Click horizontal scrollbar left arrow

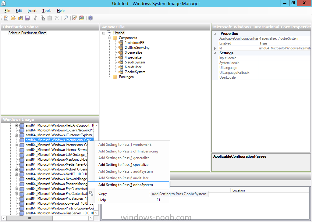tap(4, 218)
